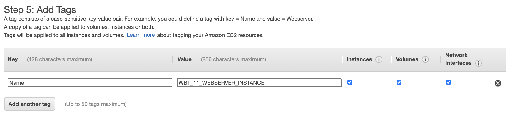Disable the Network Interfaces checkbox
This screenshot has width=512, height=120.
pos(449,82)
